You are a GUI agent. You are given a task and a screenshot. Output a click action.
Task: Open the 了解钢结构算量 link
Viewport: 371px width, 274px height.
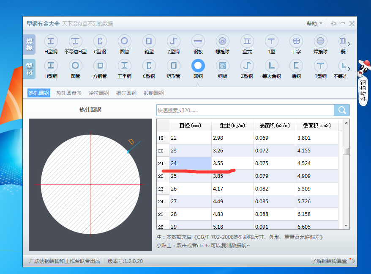coord(329,261)
